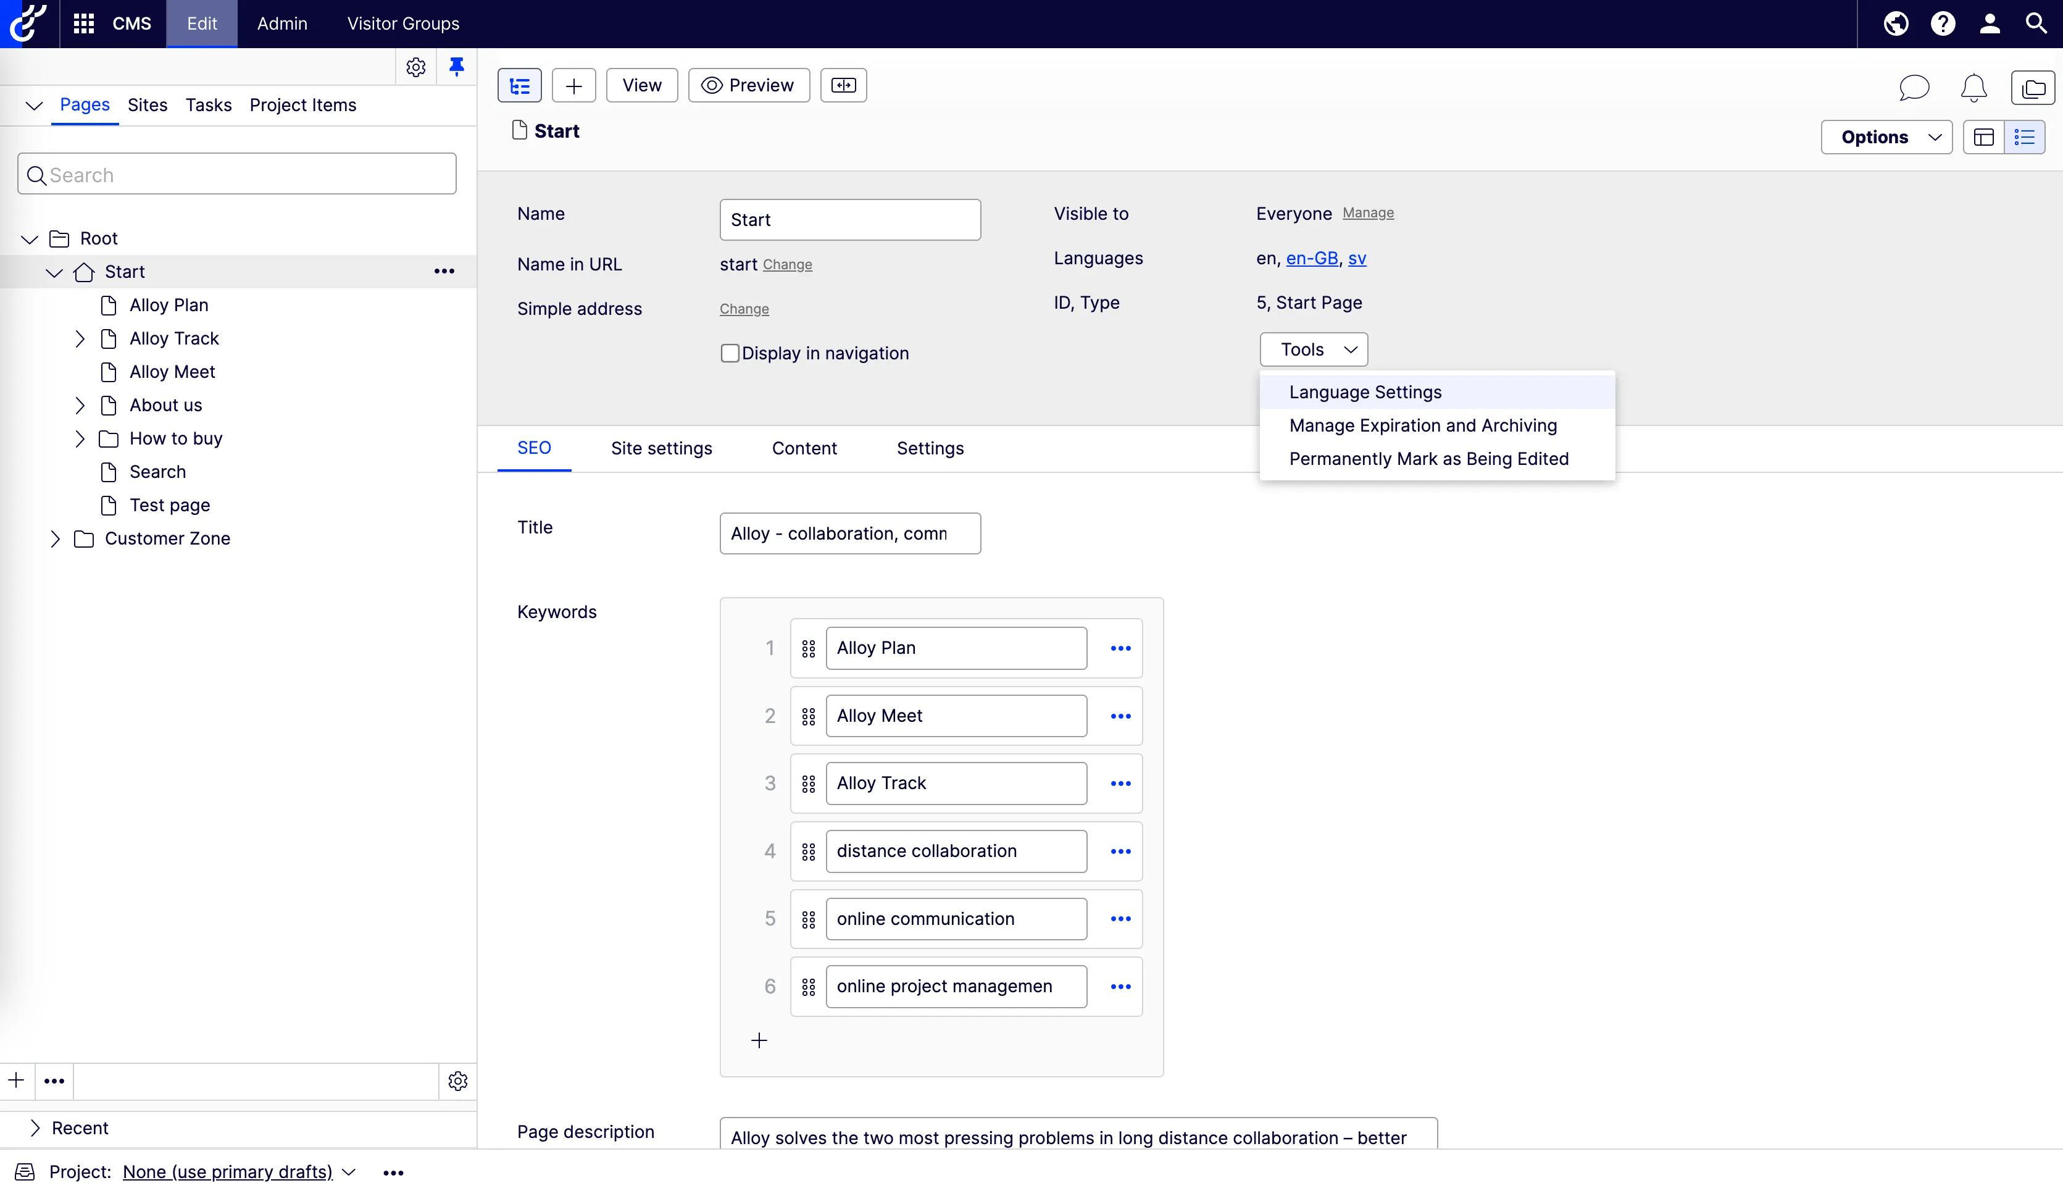
Task: Open the Tasks tab in navigation pane
Action: (209, 105)
